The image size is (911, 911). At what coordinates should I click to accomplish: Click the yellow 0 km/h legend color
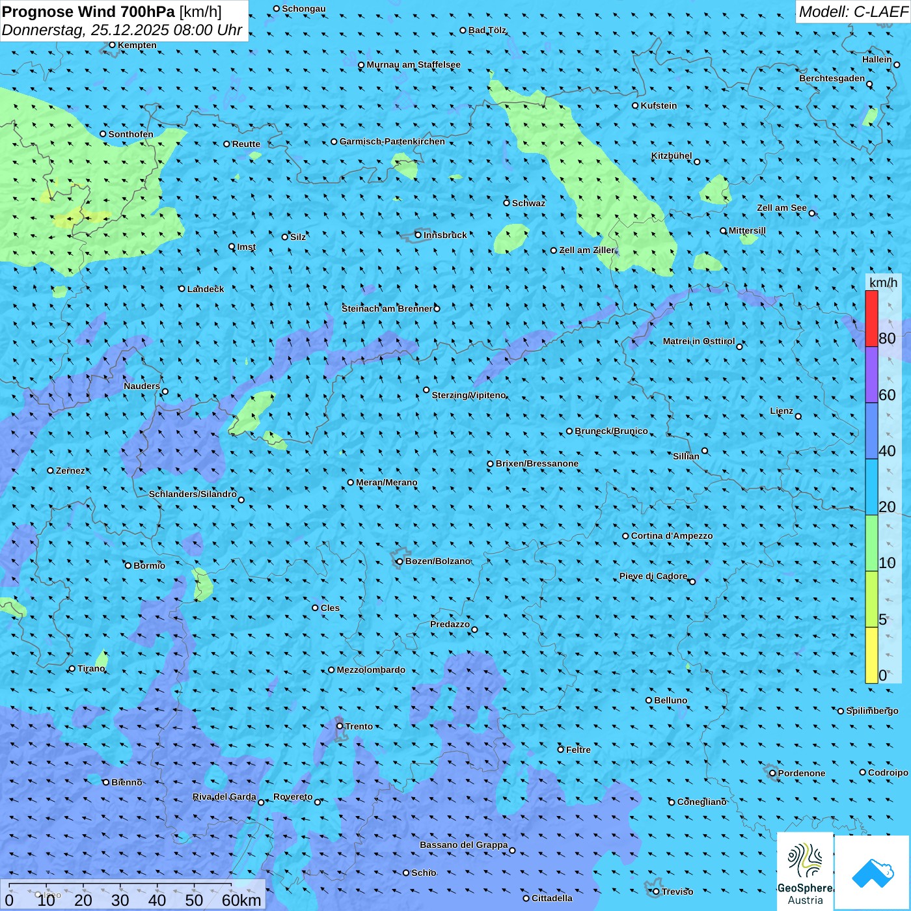pos(871,655)
